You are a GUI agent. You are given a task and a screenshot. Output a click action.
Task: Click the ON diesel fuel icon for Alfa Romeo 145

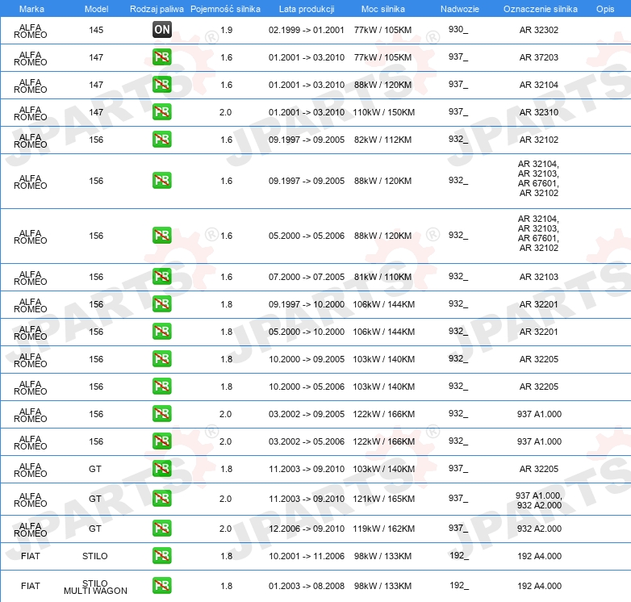pyautogui.click(x=161, y=29)
